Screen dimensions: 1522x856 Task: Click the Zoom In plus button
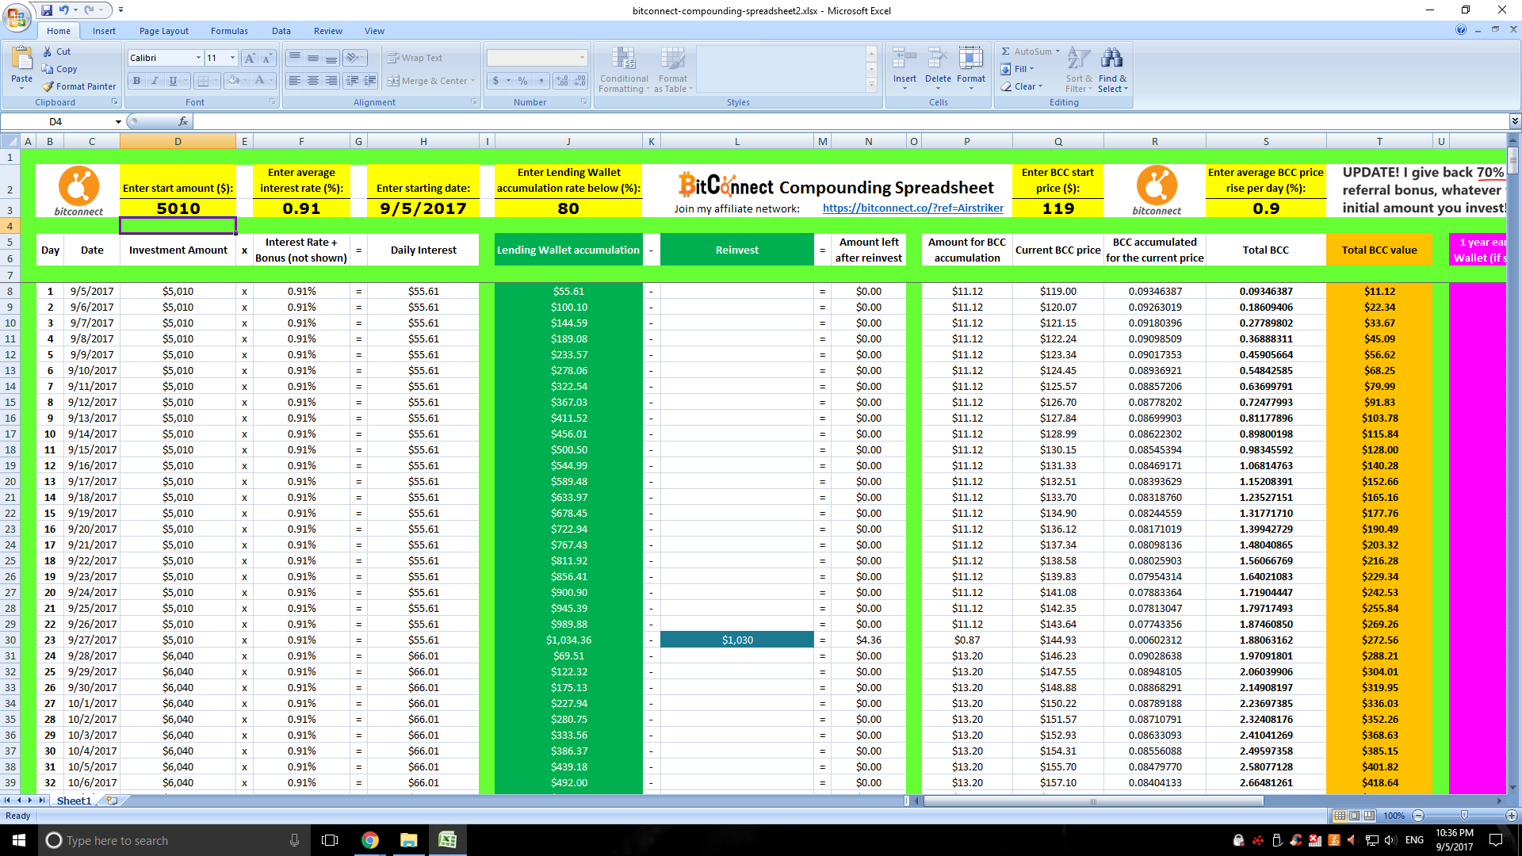coord(1511,816)
